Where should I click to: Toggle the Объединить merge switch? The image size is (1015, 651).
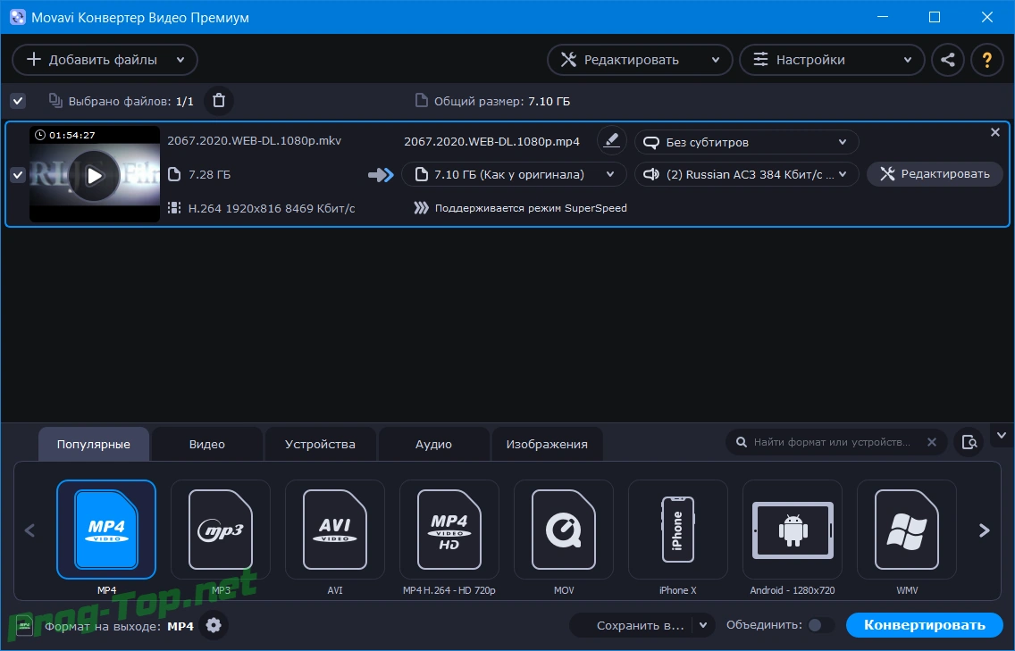point(821,625)
